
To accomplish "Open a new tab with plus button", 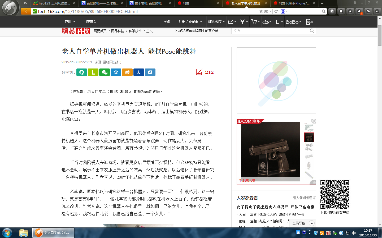I will [322, 3].
